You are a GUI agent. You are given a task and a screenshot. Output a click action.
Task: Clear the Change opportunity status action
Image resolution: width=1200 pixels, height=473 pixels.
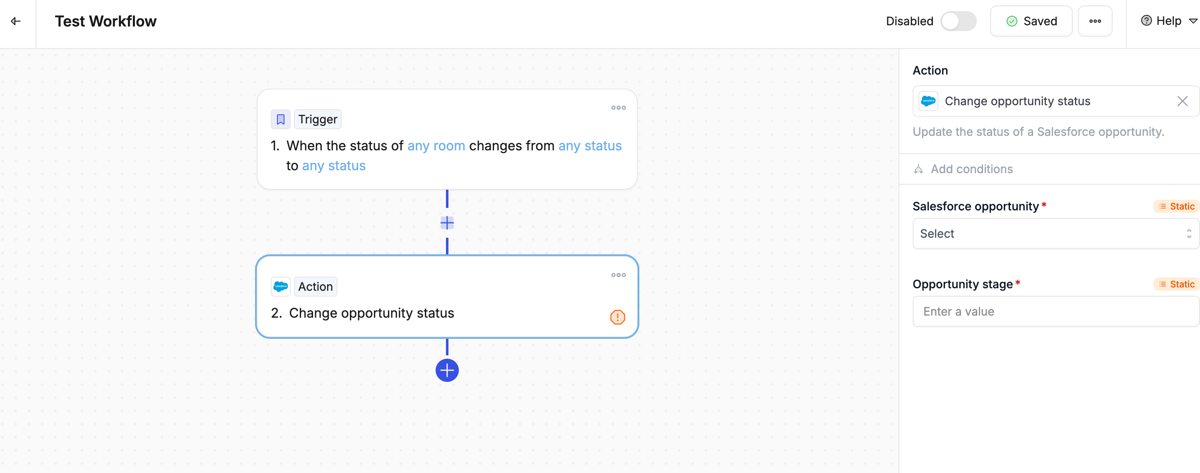point(1182,101)
